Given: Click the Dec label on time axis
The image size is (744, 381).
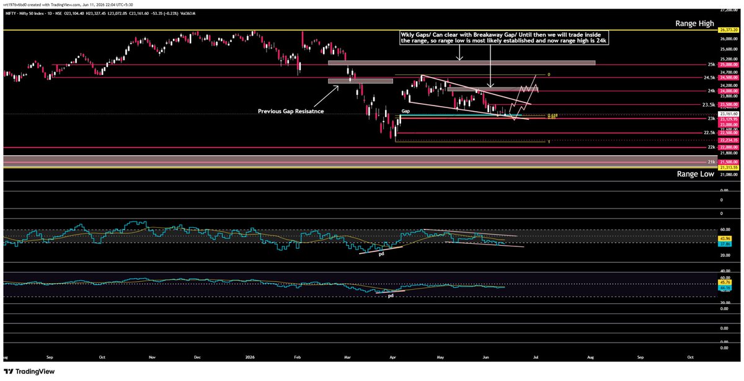Looking at the screenshot, I should pyautogui.click(x=197, y=357).
